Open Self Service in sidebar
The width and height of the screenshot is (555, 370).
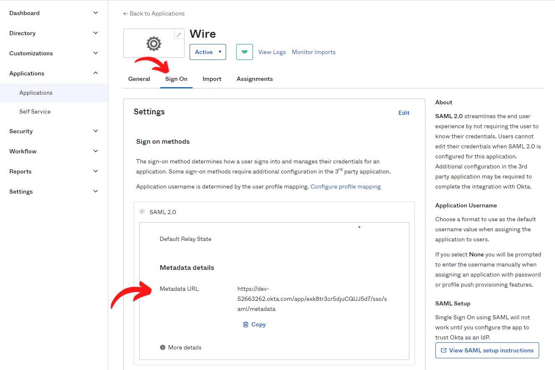35,111
